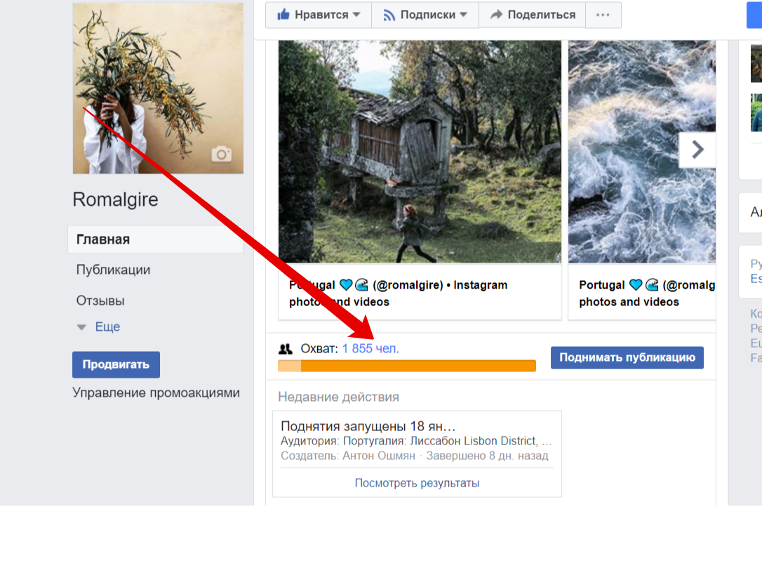Select Главная in the sidebar

point(103,239)
